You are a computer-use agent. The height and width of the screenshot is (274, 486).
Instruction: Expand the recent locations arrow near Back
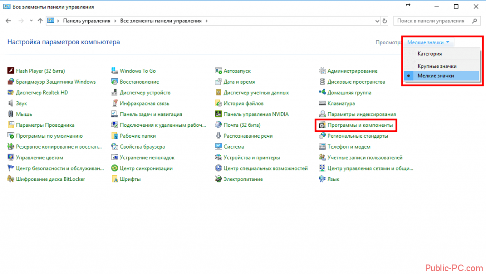point(31,21)
